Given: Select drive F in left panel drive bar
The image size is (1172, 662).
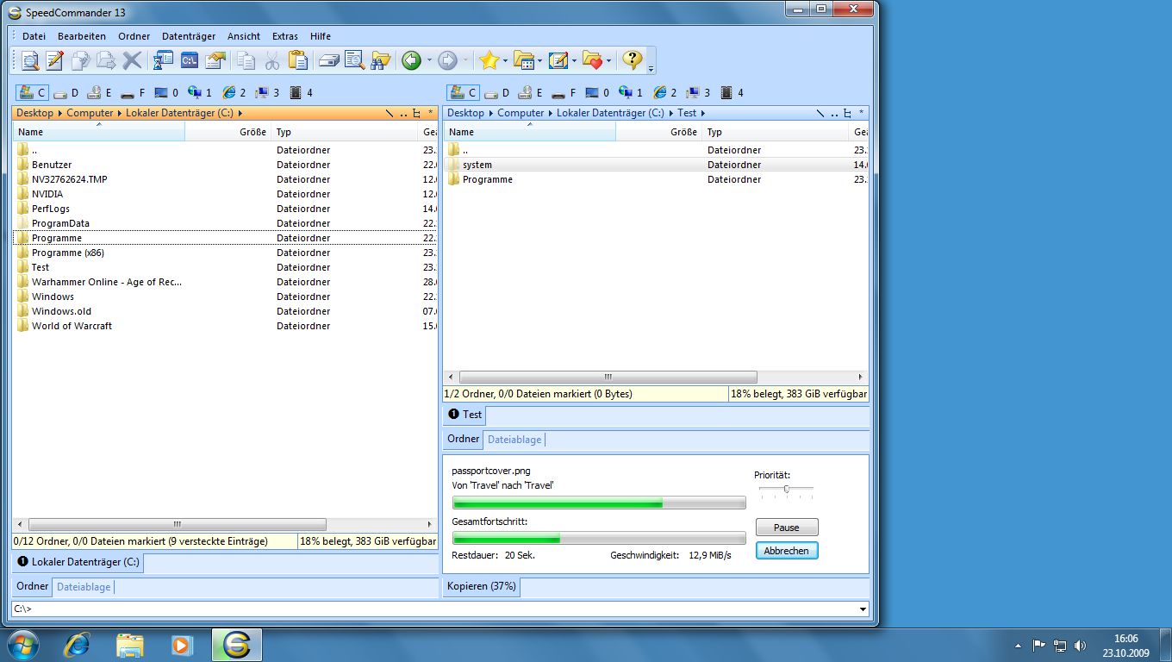Looking at the screenshot, I should pos(134,92).
